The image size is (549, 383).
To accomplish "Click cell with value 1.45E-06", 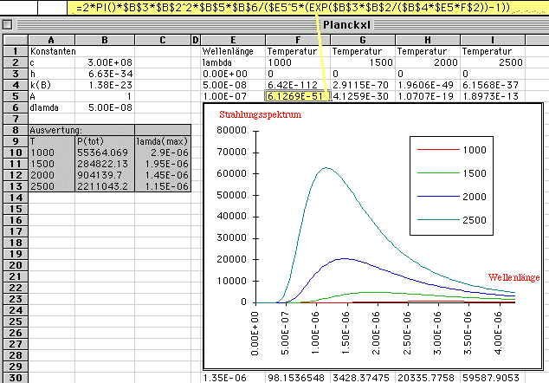I will (163, 175).
